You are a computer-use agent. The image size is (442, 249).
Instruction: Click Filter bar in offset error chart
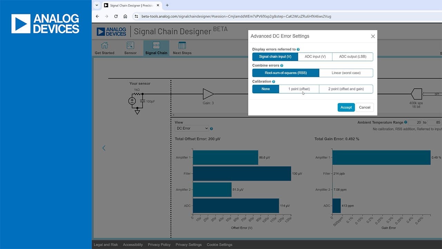(x=242, y=174)
